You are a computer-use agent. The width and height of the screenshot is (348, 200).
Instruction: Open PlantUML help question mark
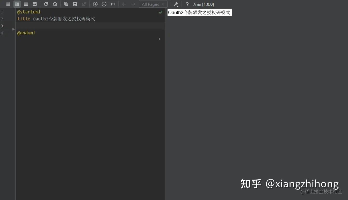[187, 4]
